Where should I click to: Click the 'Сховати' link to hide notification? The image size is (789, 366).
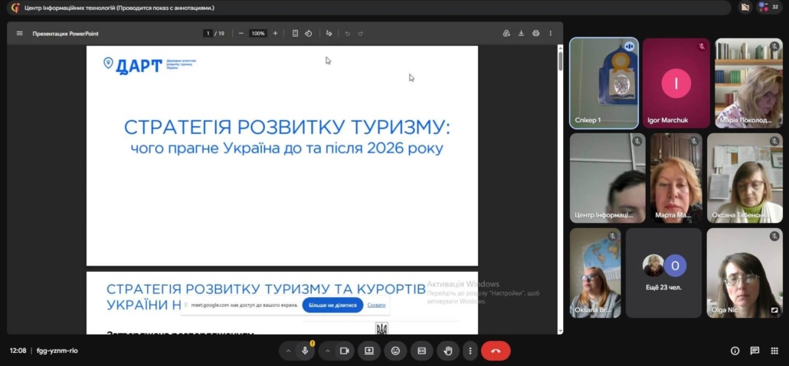pyautogui.click(x=376, y=305)
